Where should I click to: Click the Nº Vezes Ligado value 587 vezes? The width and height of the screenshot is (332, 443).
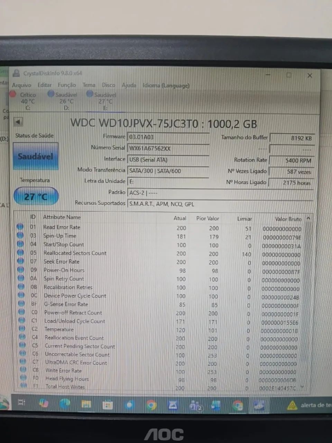[x=291, y=172]
